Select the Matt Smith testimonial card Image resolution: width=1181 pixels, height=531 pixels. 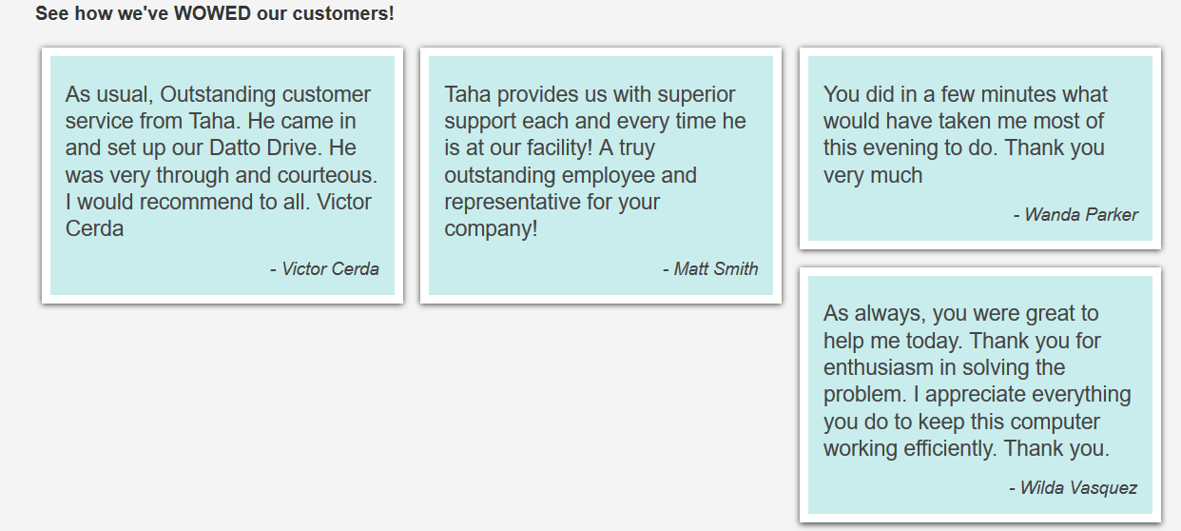click(601, 176)
